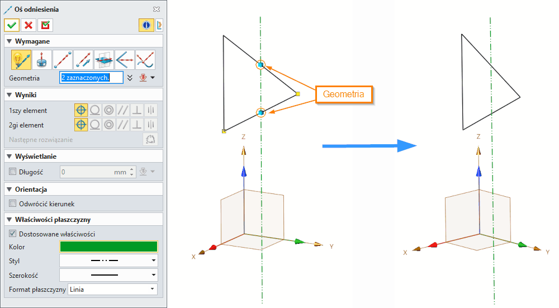Choose tangent constraint for 1szy element
The image size is (559, 308).
[95, 110]
